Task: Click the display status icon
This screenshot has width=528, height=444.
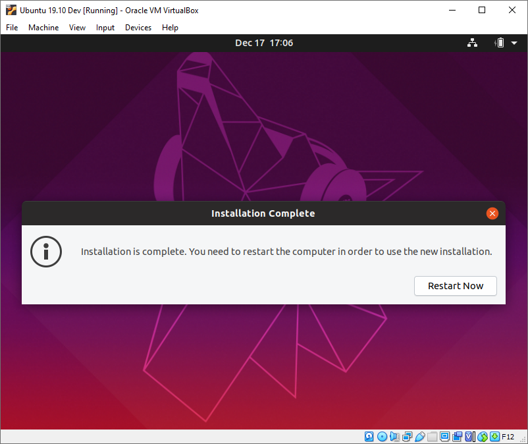Action: 444,437
